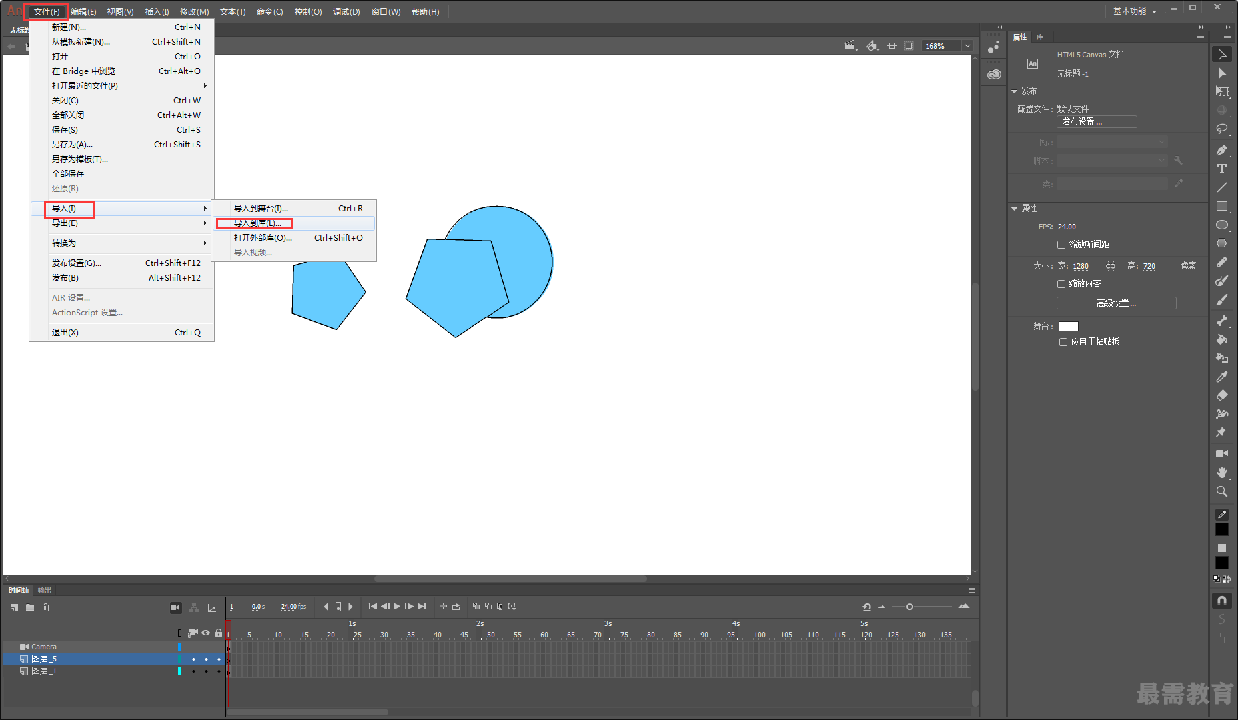Click the 发布设置 ... button in properties

[x=1097, y=122]
